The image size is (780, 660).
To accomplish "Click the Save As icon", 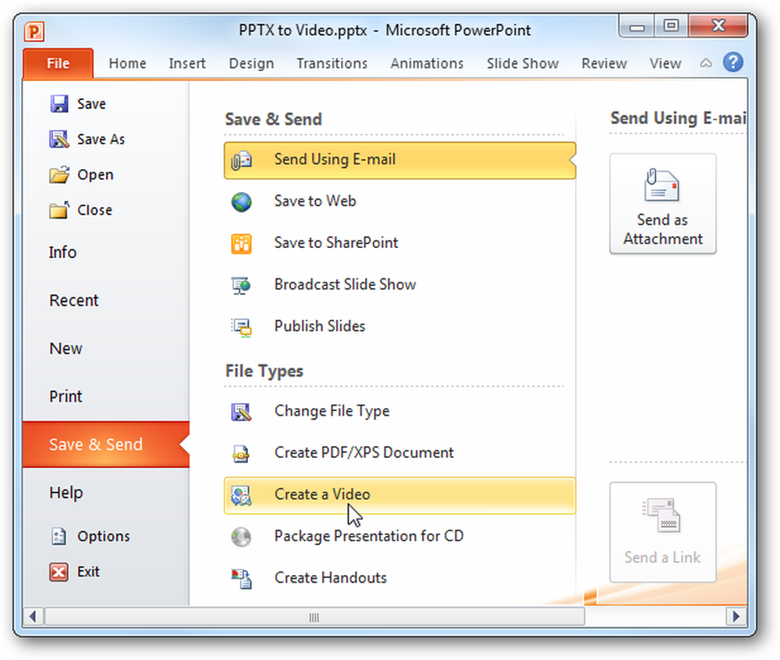I will [59, 140].
